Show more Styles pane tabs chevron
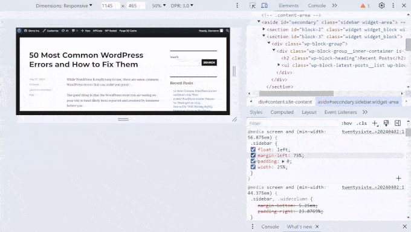 pos(365,112)
